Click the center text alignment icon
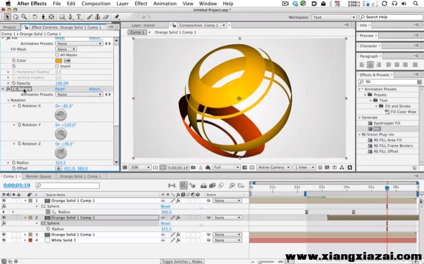 point(370,65)
